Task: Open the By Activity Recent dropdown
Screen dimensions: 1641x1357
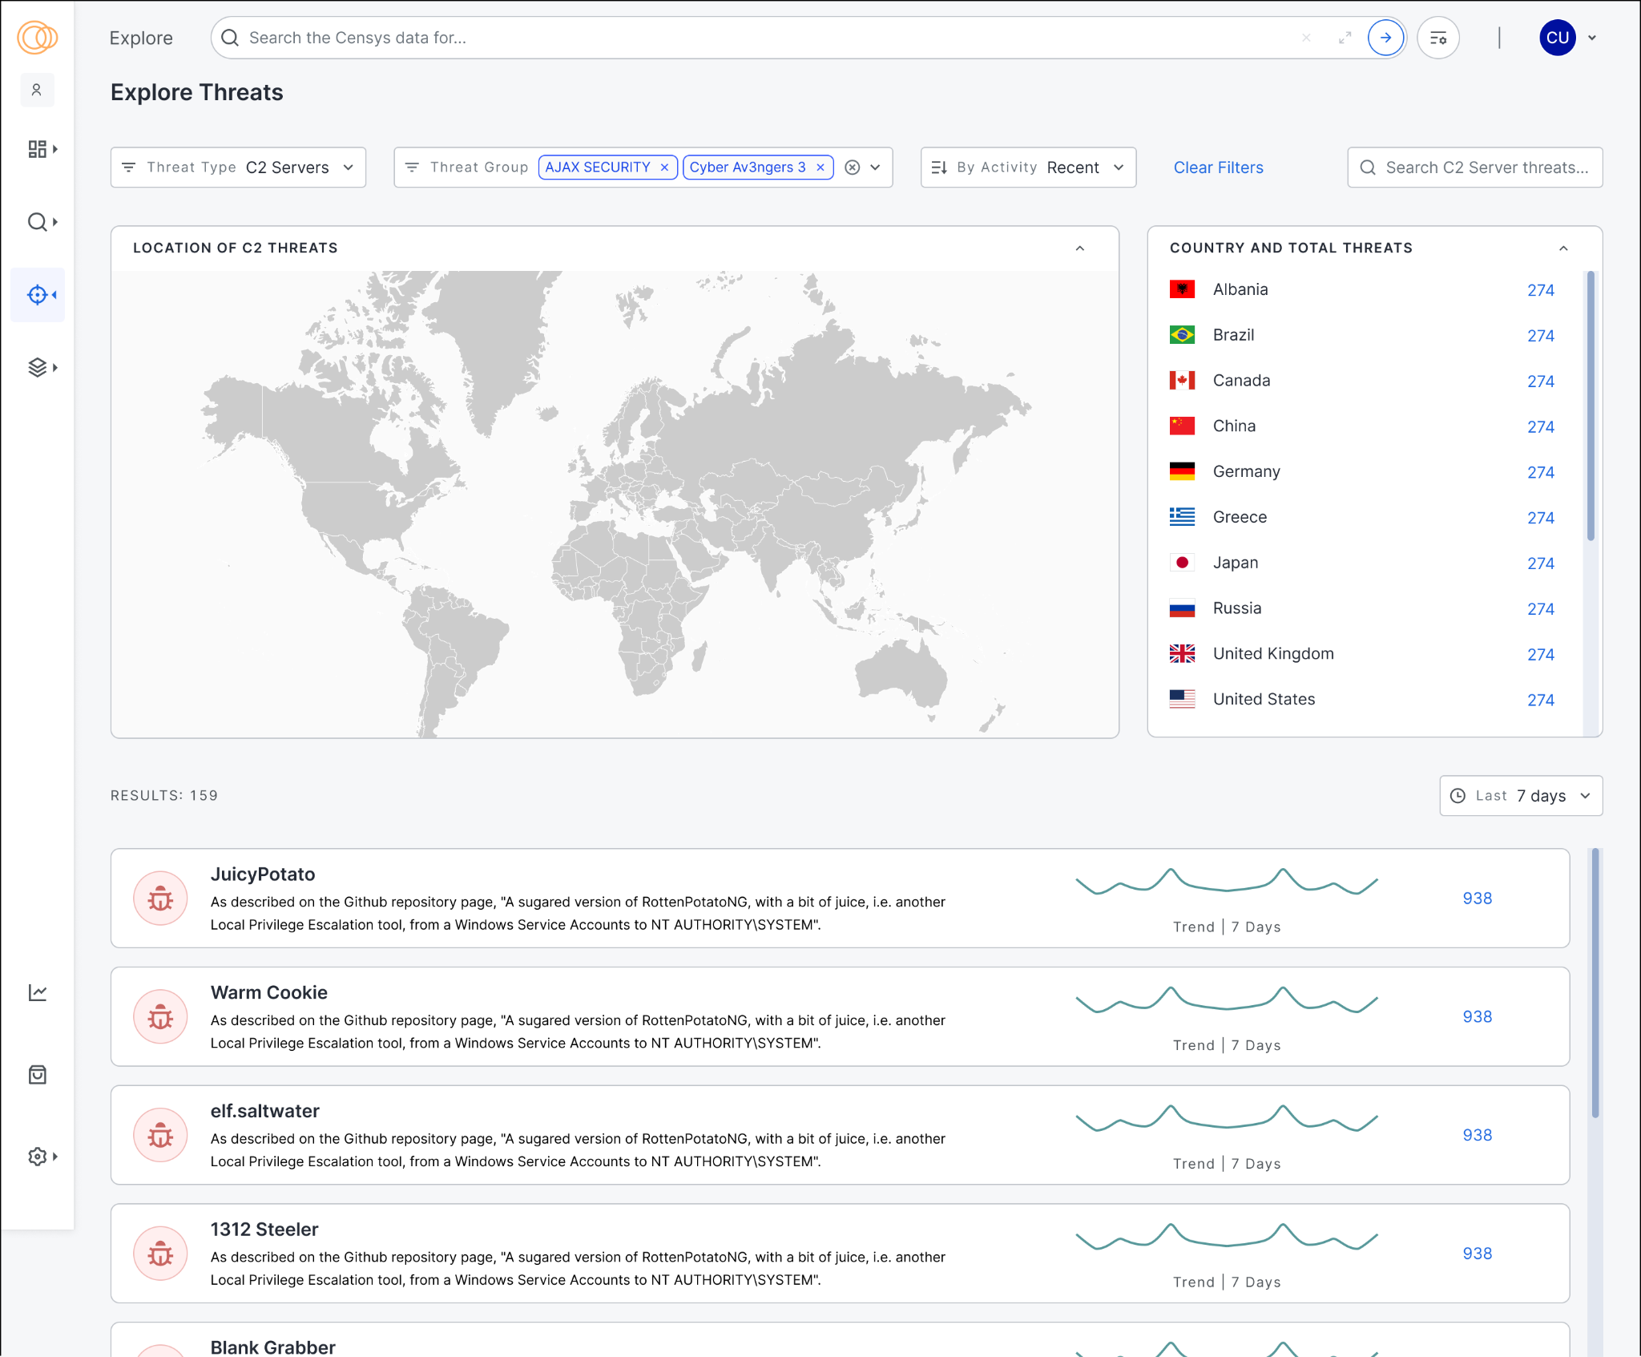Action: (x=1028, y=168)
